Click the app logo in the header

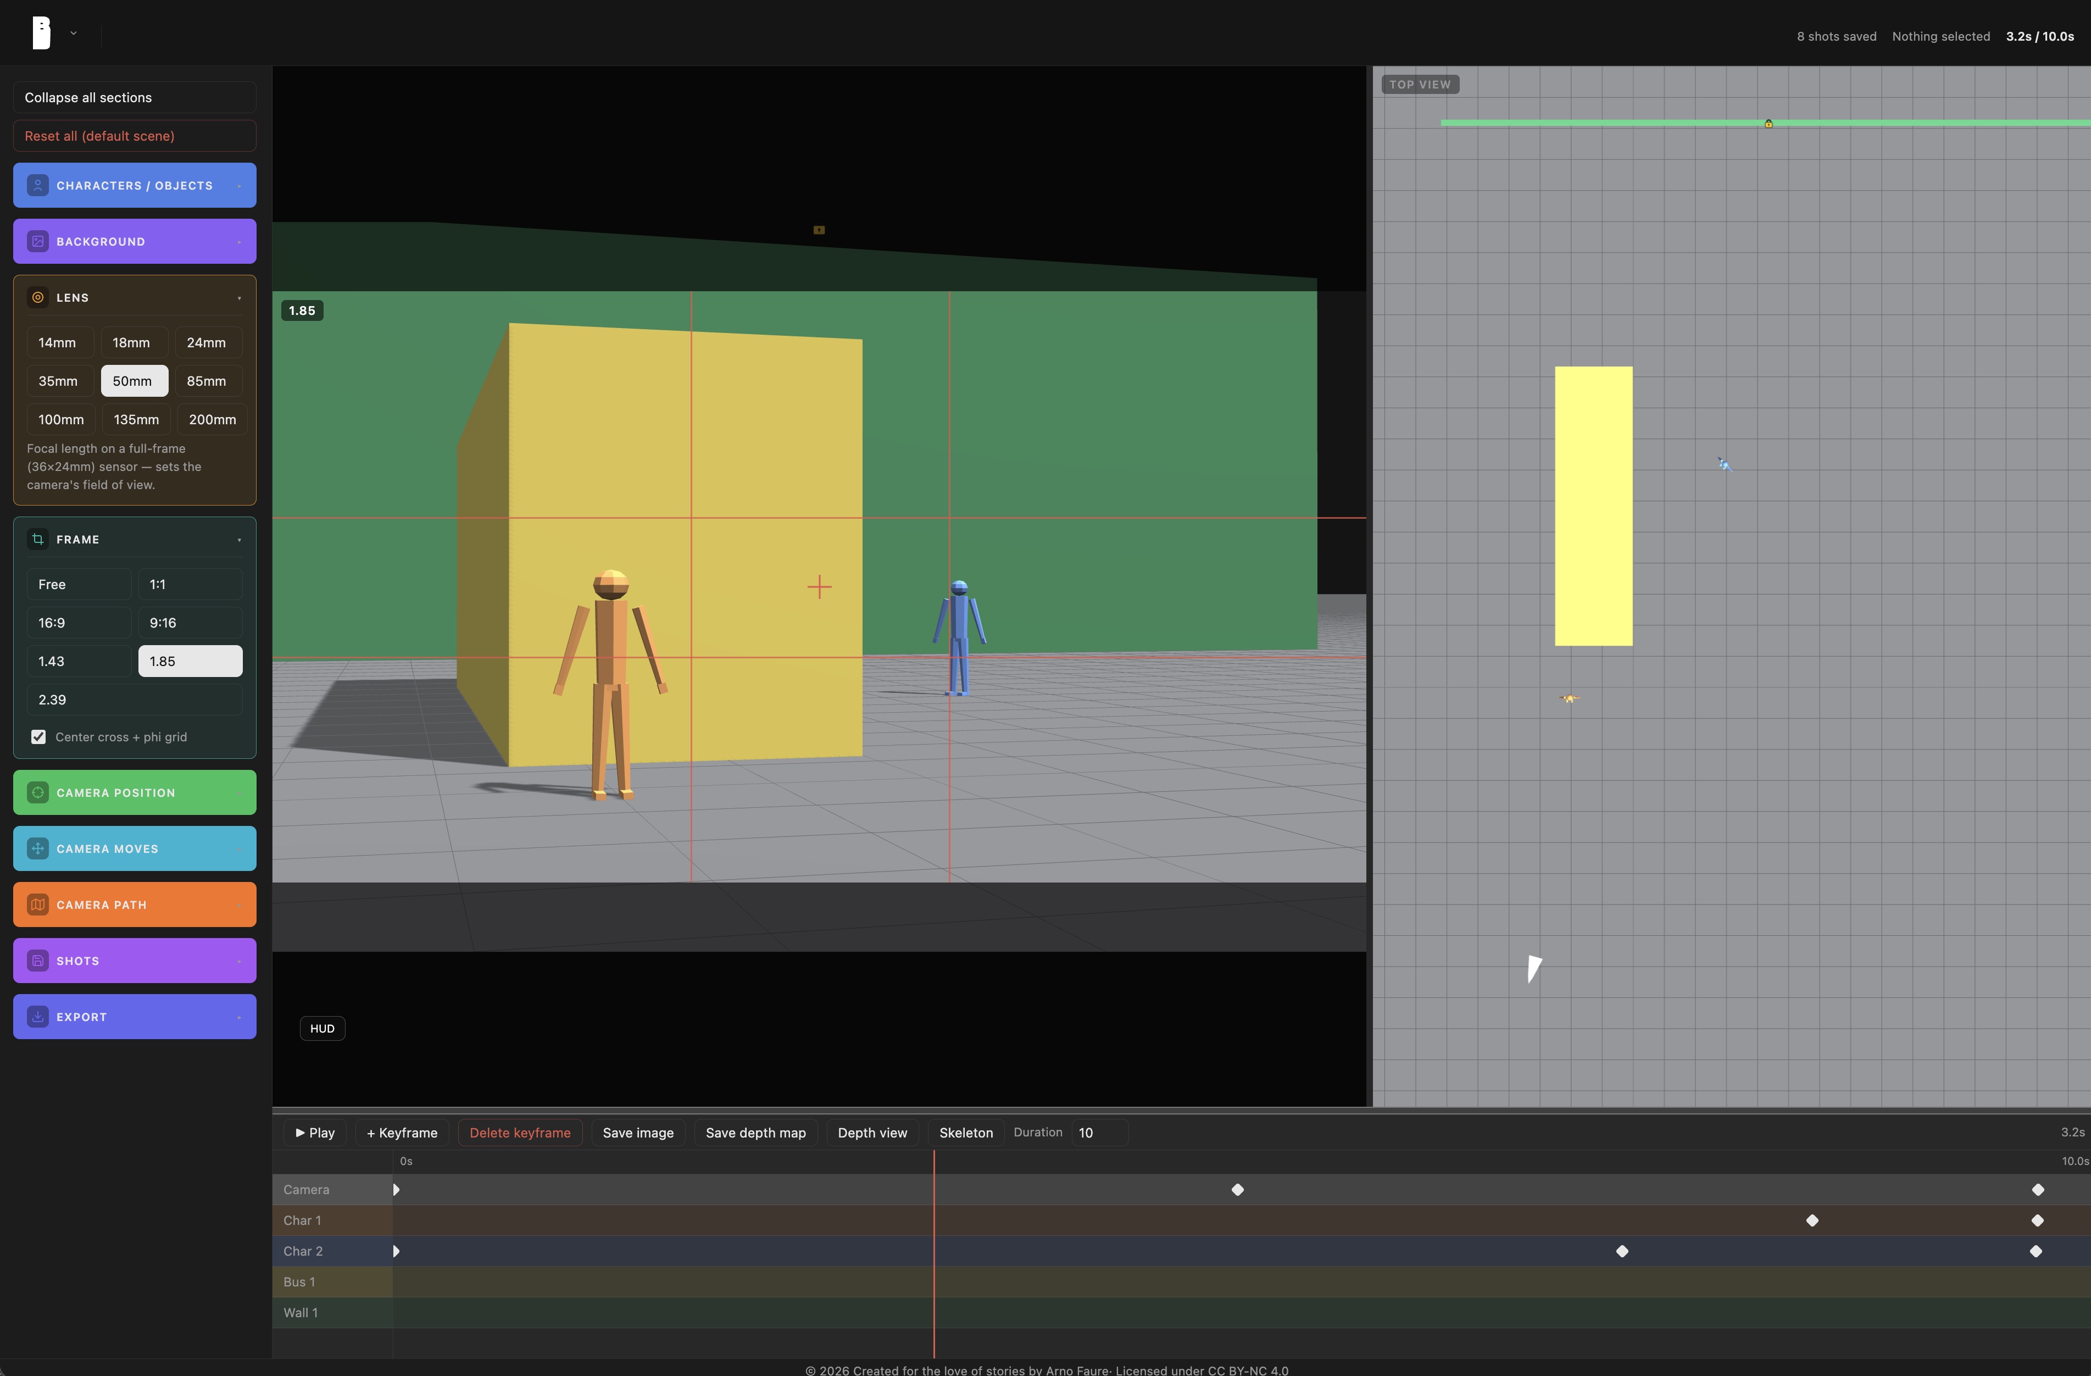[41, 34]
